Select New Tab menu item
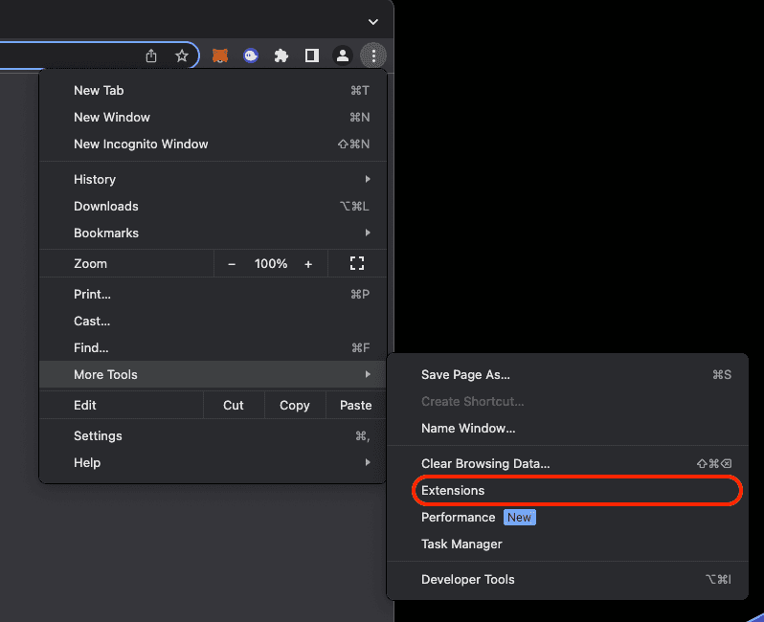 pyautogui.click(x=213, y=91)
